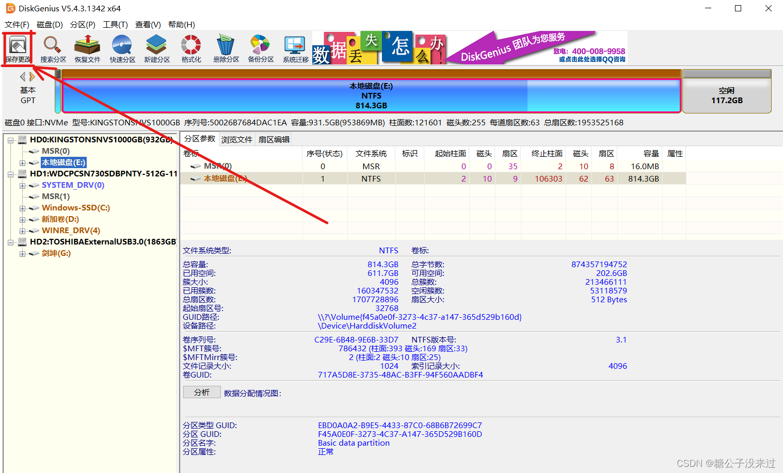This screenshot has width=783, height=473.
Task: Expand the Windows-SSD(C:) tree node
Action: coord(23,208)
